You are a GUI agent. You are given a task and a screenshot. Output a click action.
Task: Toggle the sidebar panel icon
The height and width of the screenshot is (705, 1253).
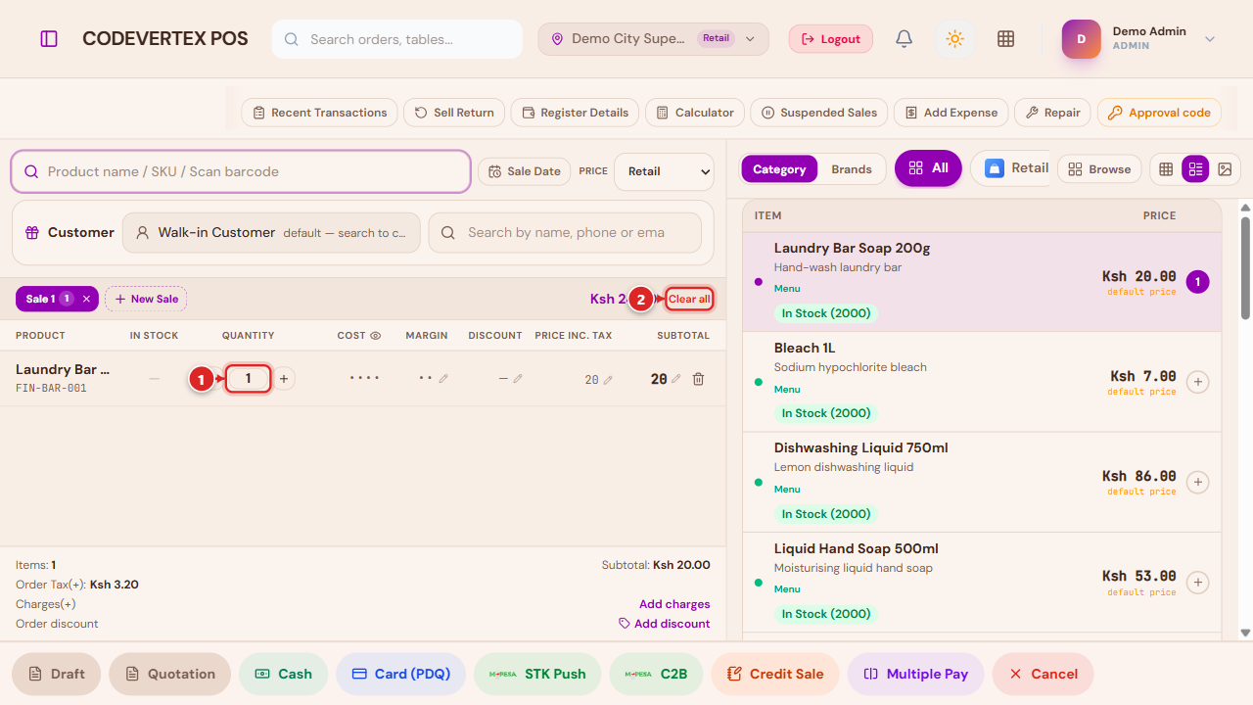pyautogui.click(x=49, y=39)
